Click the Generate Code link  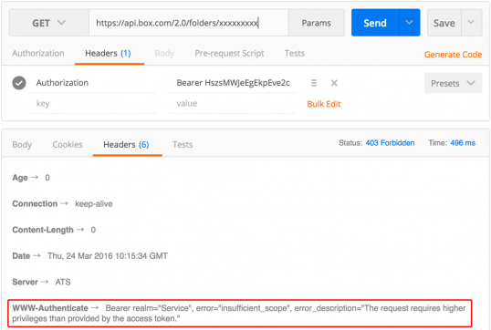(453, 55)
